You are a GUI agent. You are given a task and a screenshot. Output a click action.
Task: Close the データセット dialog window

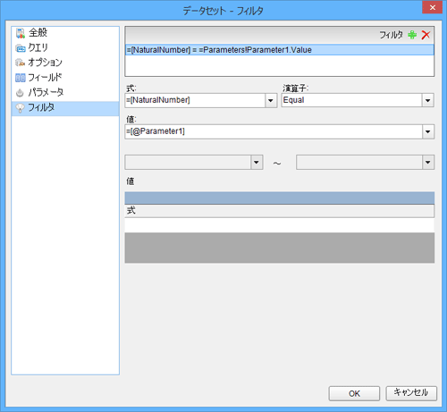click(433, 8)
